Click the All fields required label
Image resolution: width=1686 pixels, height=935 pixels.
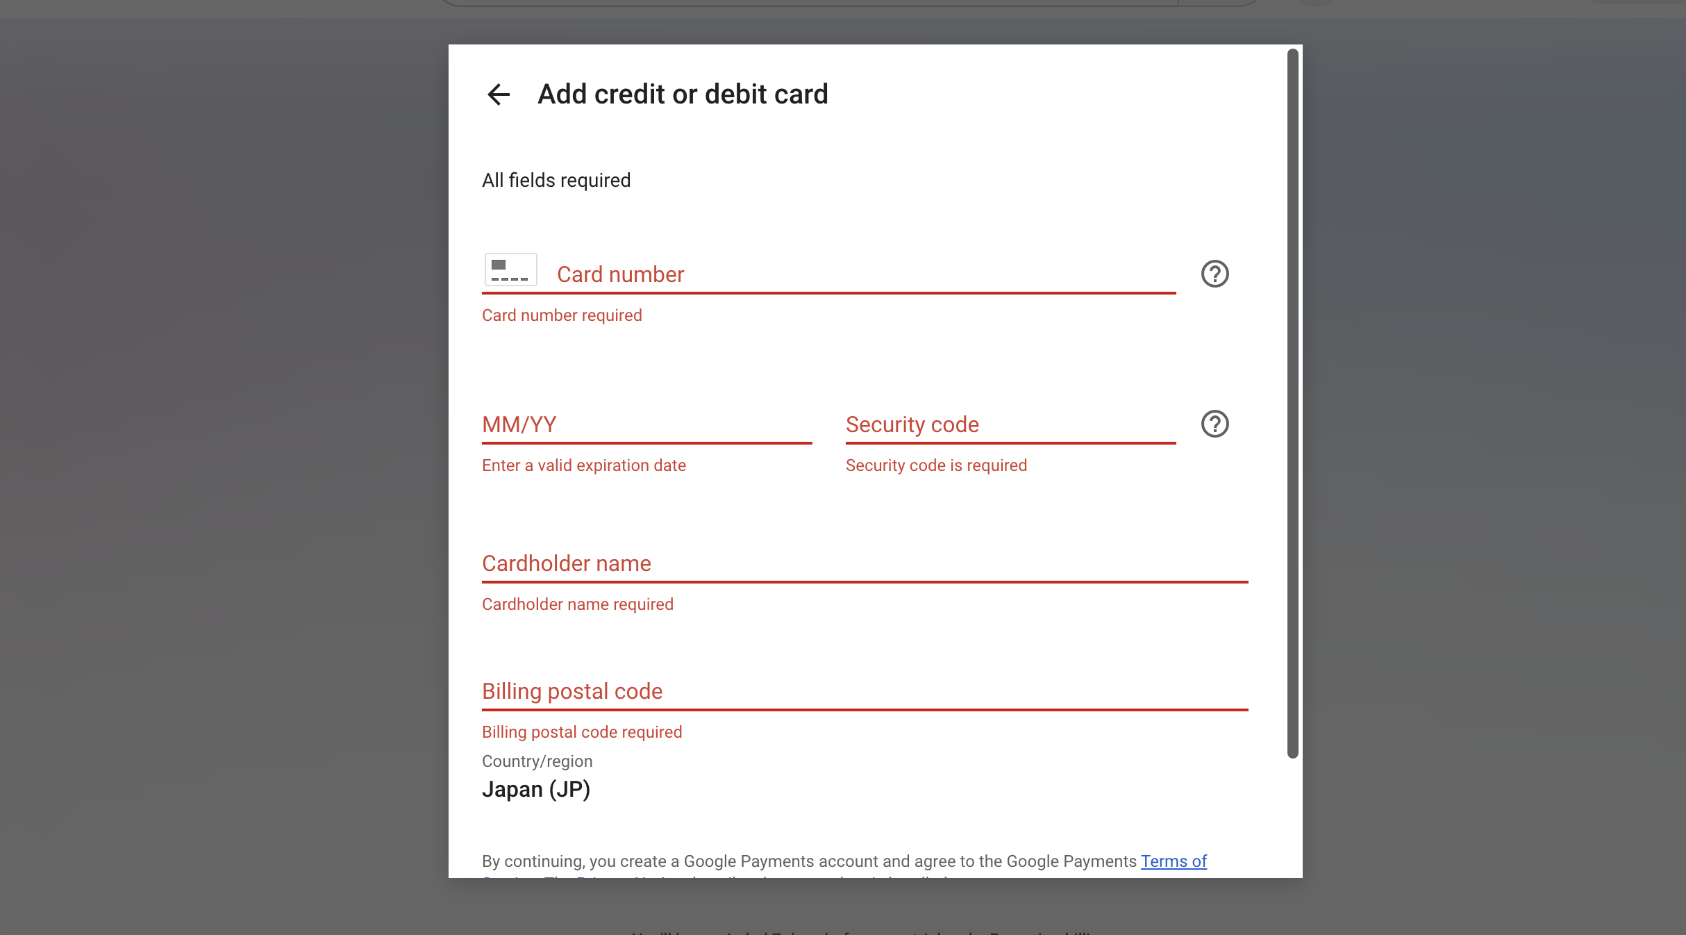pyautogui.click(x=556, y=179)
